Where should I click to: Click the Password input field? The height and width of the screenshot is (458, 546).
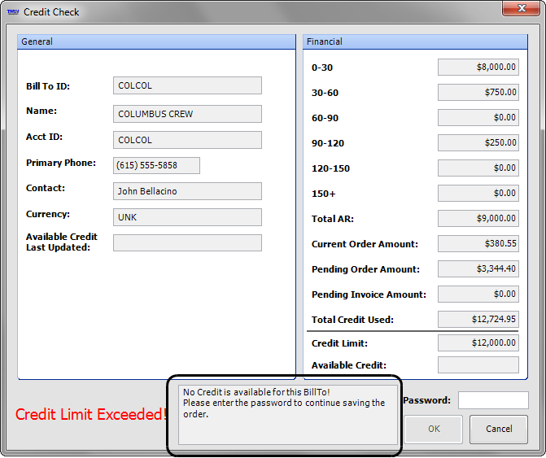pos(493,400)
